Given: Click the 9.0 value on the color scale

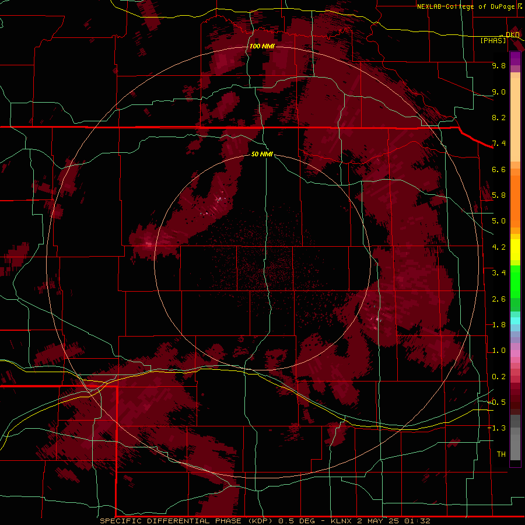Looking at the screenshot, I should pos(499,92).
